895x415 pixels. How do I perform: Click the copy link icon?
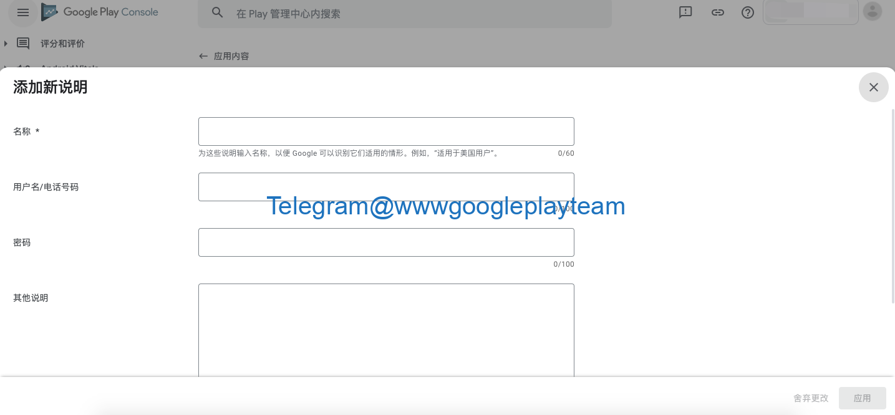[718, 12]
